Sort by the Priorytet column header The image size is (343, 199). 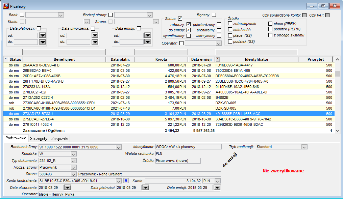pyautogui.click(x=315, y=59)
